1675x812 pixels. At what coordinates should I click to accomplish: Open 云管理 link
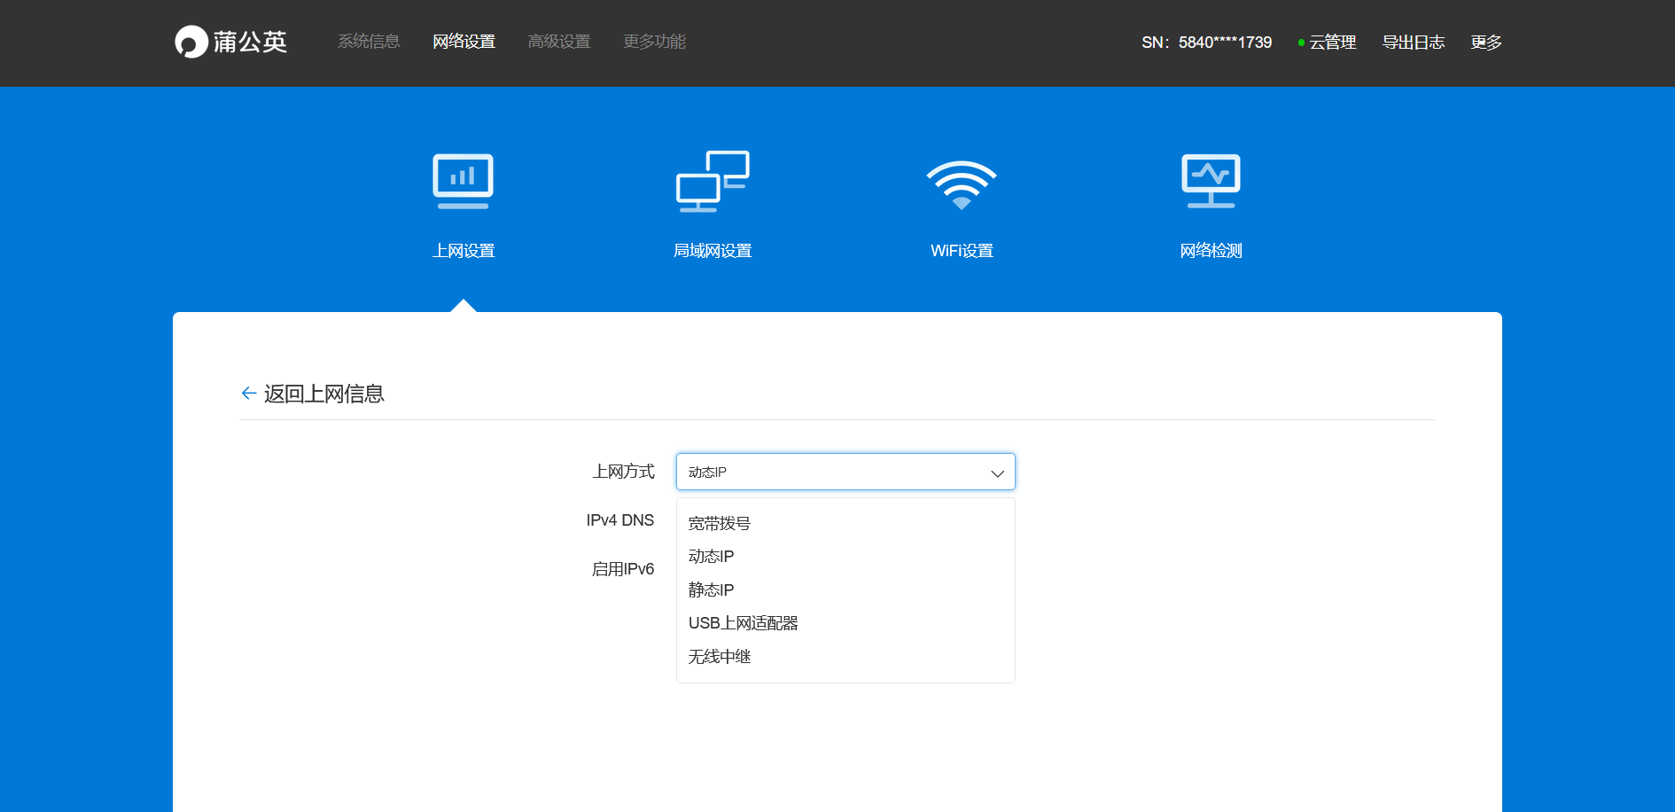(1328, 43)
